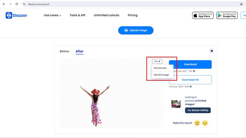Open Tools & API page
This screenshot has width=246, height=138.
coord(77,15)
